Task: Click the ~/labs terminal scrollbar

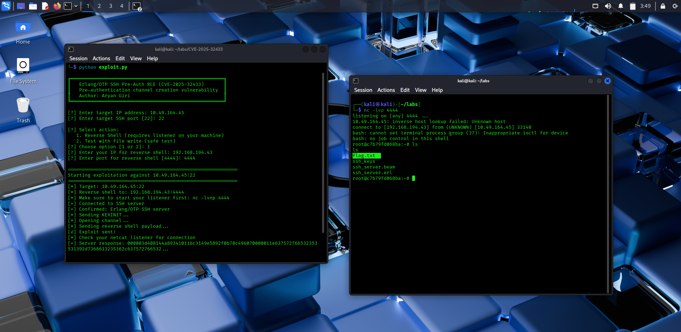Action: (x=608, y=194)
